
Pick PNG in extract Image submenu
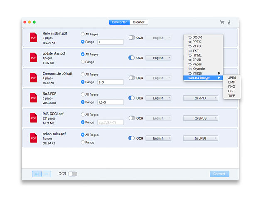coord(232,87)
